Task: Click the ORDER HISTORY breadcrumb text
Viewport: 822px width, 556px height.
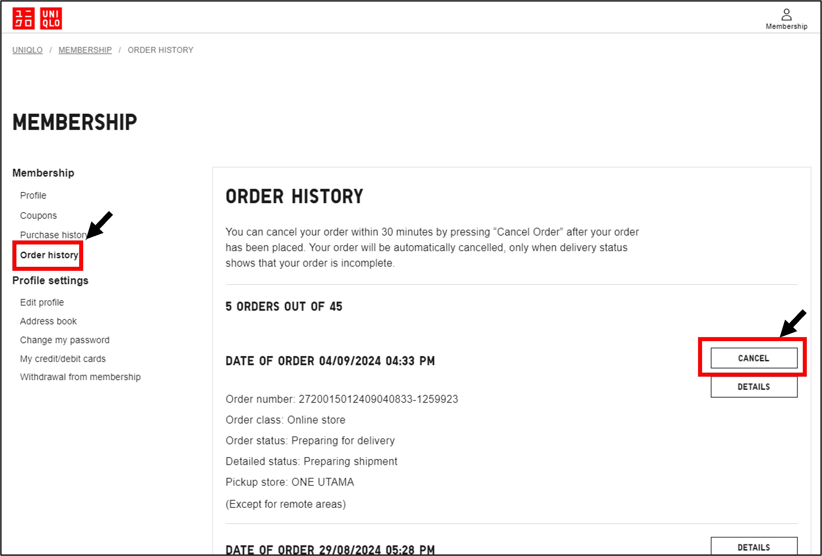Action: click(160, 50)
